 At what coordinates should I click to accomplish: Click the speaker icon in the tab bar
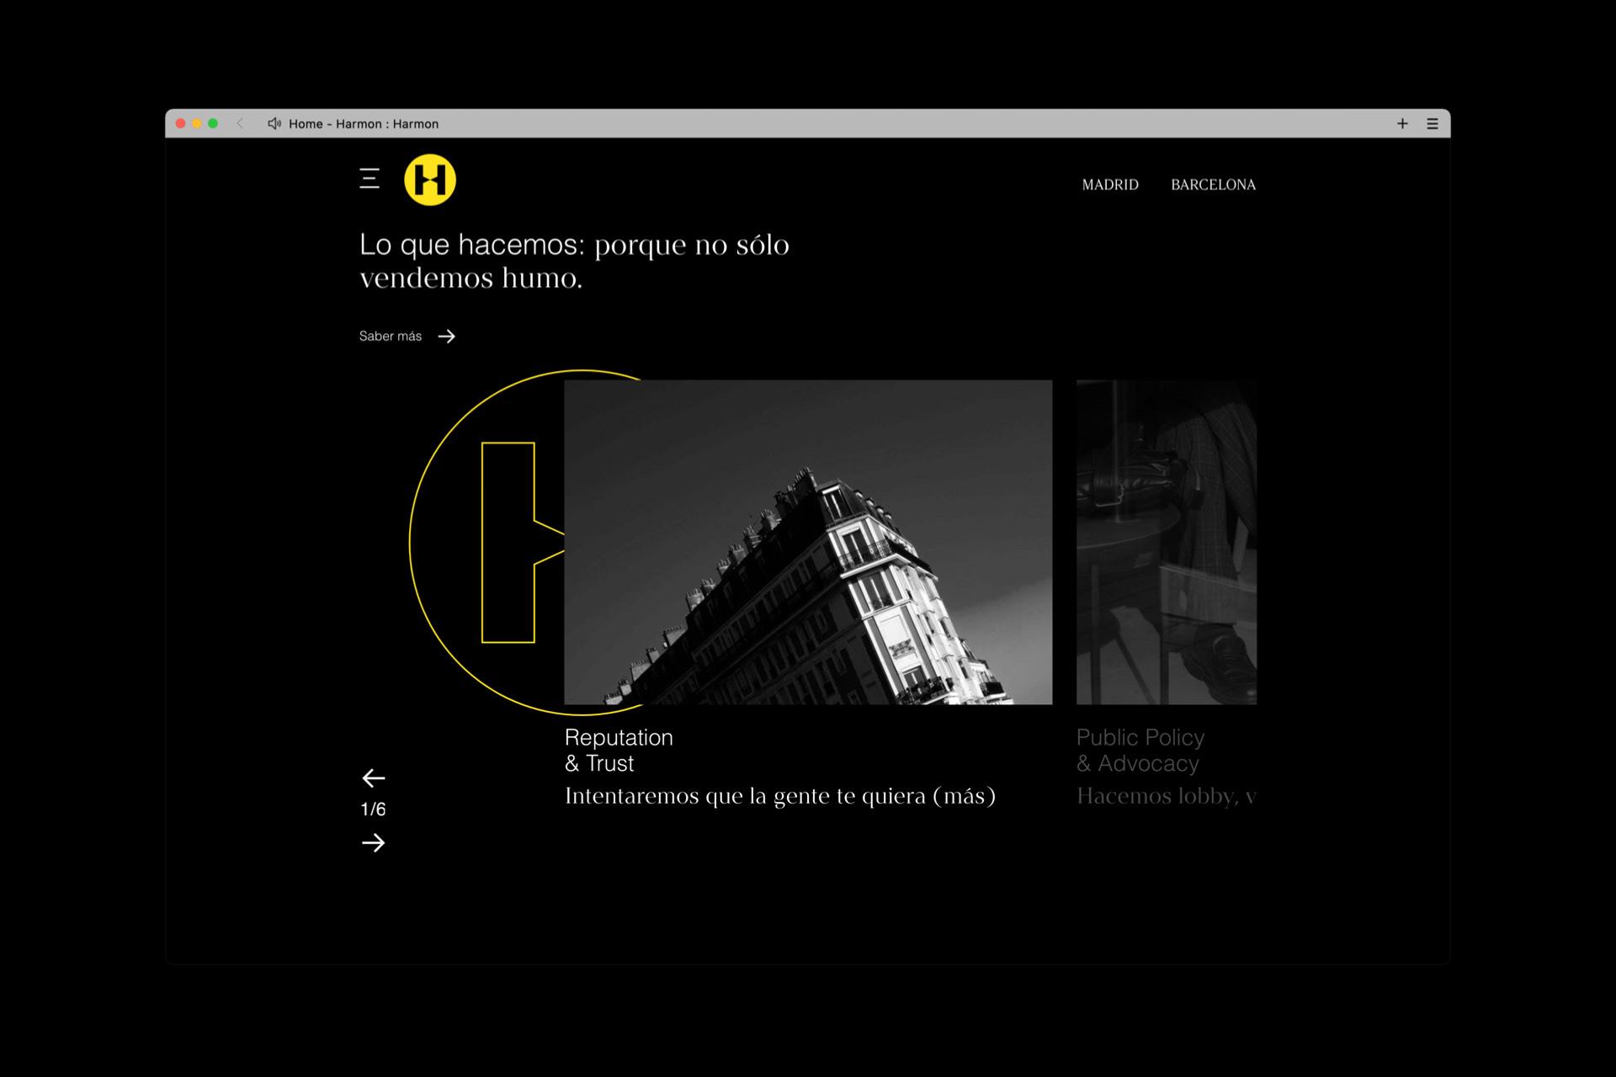(x=274, y=124)
